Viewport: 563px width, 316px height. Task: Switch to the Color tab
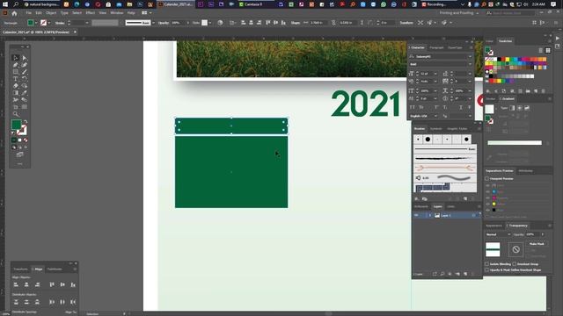point(489,41)
